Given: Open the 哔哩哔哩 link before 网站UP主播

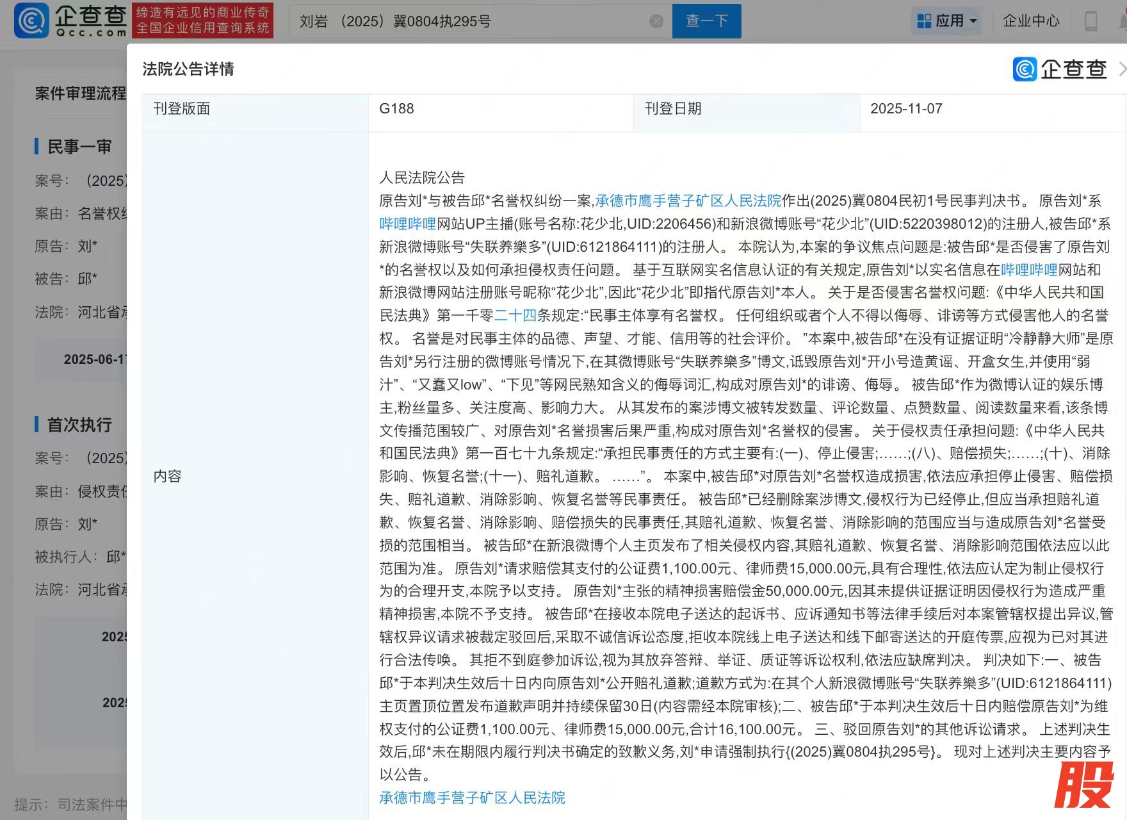Looking at the screenshot, I should click(407, 224).
